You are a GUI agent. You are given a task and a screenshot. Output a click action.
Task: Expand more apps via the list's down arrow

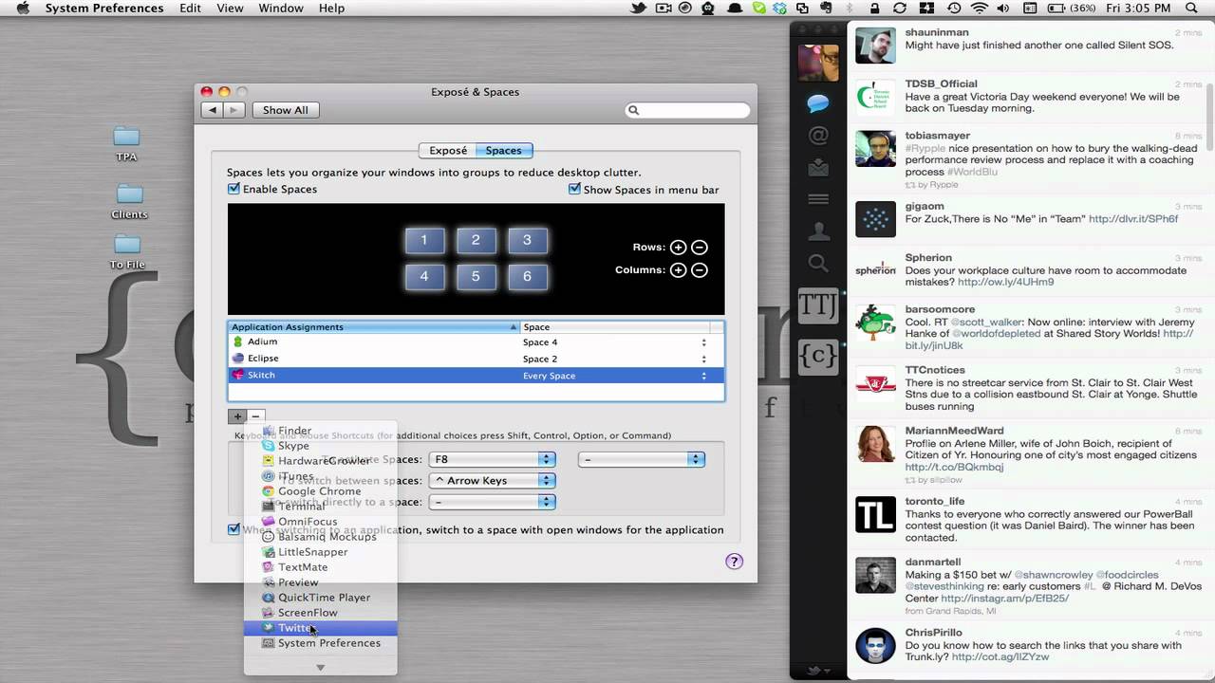[320, 667]
